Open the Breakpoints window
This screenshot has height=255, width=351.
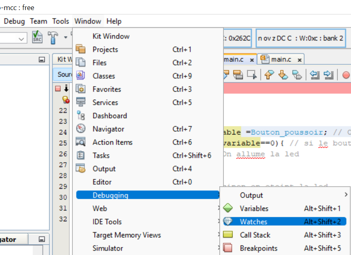pyautogui.click(x=258, y=248)
